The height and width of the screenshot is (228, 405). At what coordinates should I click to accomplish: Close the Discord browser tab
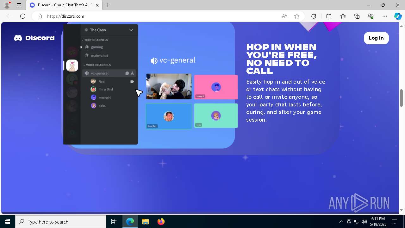click(97, 5)
